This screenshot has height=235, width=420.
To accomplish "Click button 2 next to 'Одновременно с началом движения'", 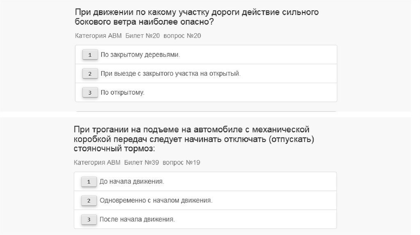I will 89,201.
